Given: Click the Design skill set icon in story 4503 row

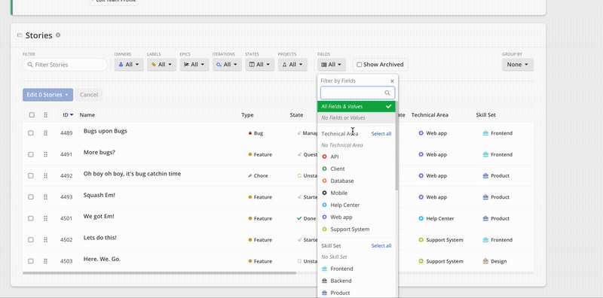Looking at the screenshot, I should point(485,261).
